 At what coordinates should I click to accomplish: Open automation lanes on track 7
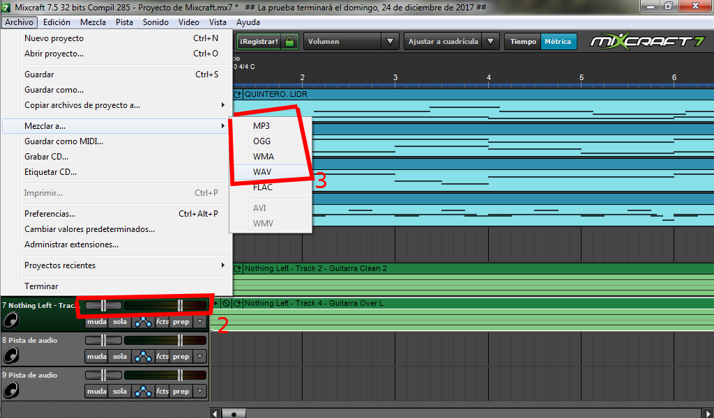tap(143, 322)
